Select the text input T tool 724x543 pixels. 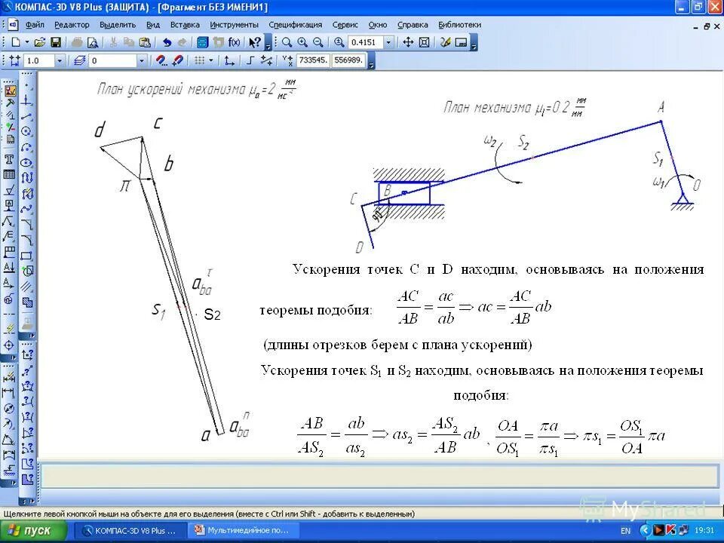[x=9, y=160]
